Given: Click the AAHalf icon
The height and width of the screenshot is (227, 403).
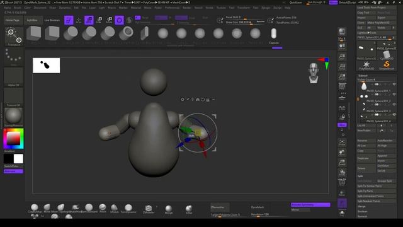Looking at the screenshot, I should 342,77.
